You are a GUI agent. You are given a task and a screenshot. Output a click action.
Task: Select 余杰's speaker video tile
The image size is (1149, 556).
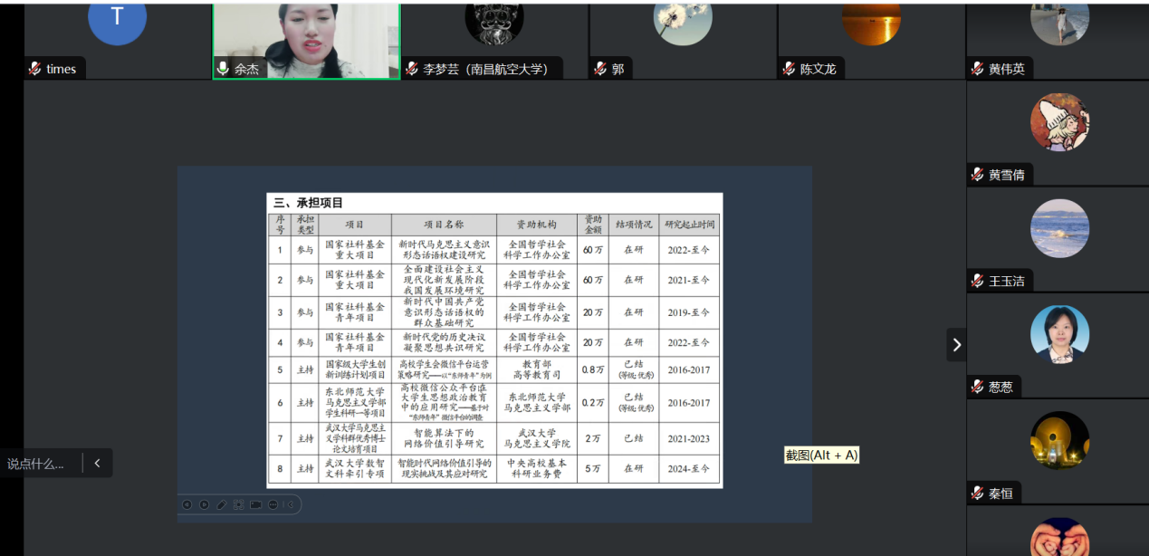(x=306, y=41)
